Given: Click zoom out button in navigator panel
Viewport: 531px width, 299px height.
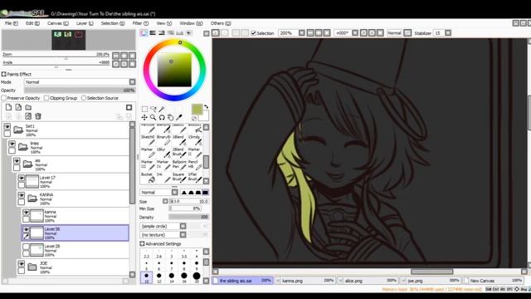Looking at the screenshot, I should pyautogui.click(x=116, y=56).
